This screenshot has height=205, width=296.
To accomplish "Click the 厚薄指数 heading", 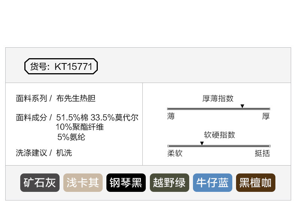I will (x=218, y=98).
